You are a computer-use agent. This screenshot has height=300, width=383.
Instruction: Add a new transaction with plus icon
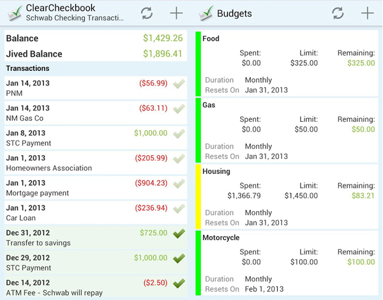coord(176,13)
